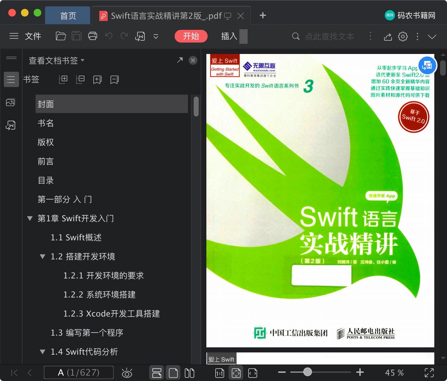Click the redo arrow icon

(x=124, y=36)
